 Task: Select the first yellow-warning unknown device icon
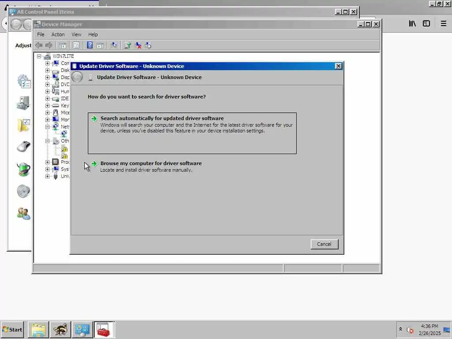pyautogui.click(x=64, y=148)
